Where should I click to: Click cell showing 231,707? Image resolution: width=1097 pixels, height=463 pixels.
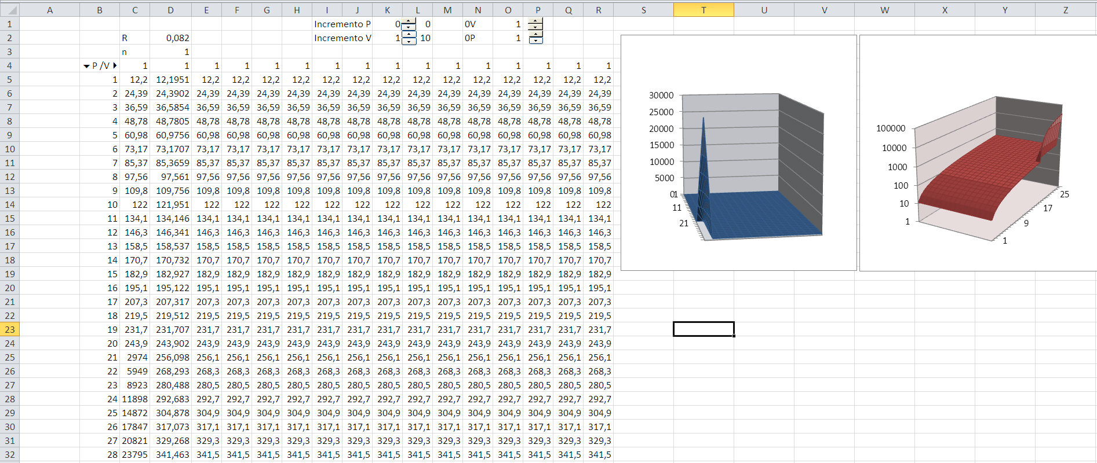(170, 329)
